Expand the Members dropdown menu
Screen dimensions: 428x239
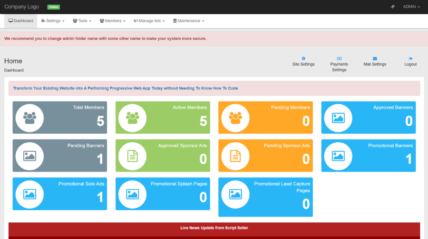[112, 21]
